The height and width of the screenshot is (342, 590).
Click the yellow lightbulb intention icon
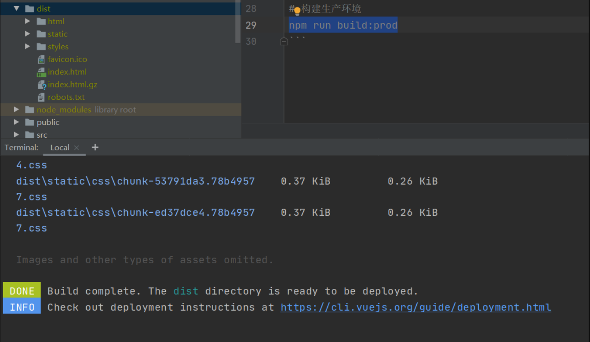[x=297, y=11]
